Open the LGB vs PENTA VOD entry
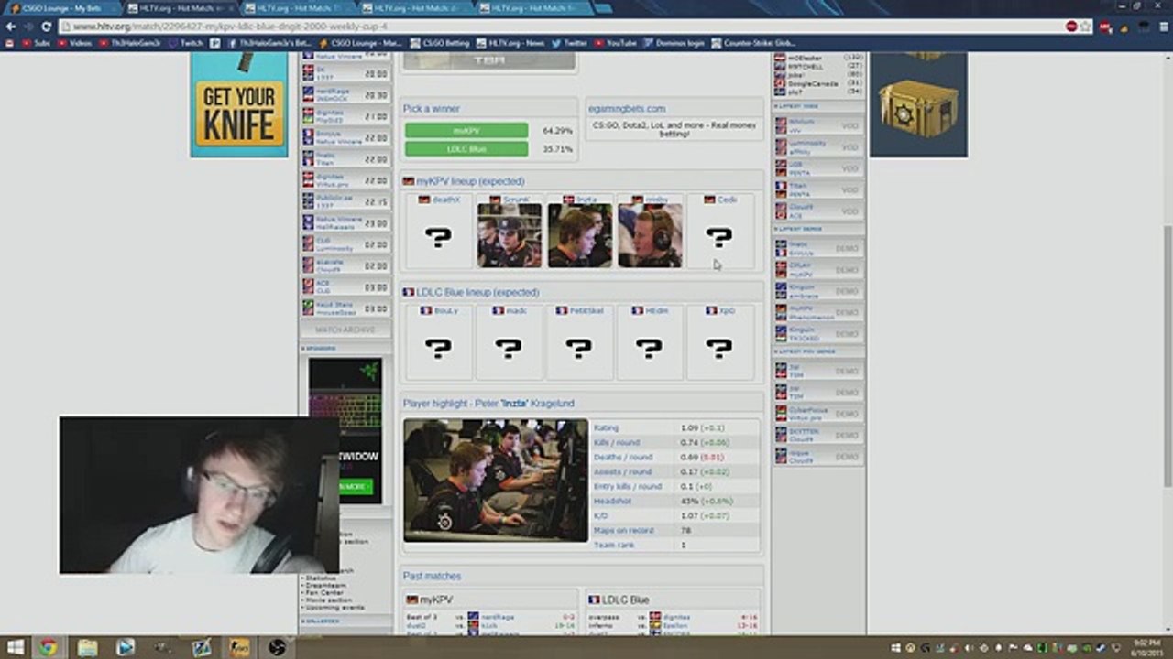 818,168
